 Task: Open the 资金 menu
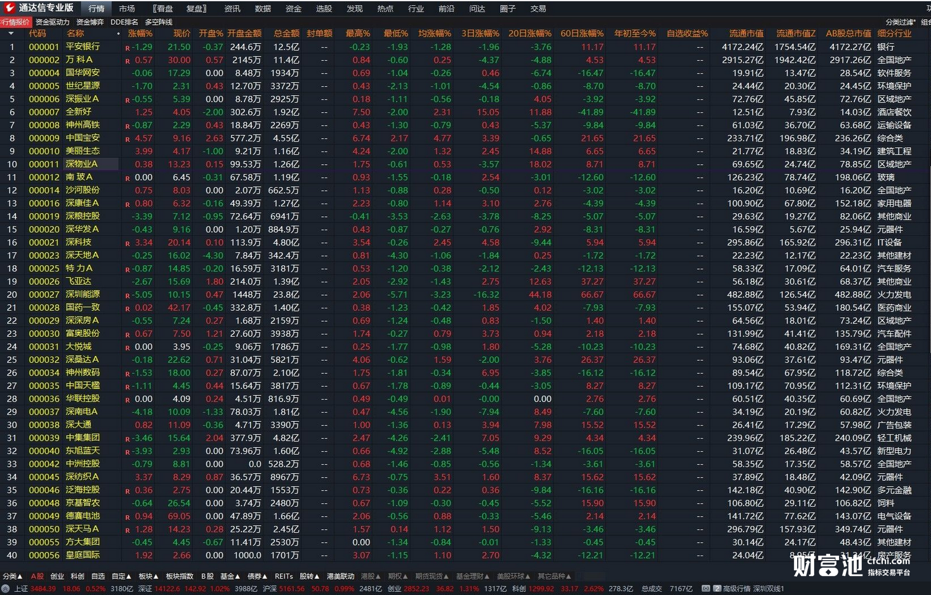coord(293,8)
